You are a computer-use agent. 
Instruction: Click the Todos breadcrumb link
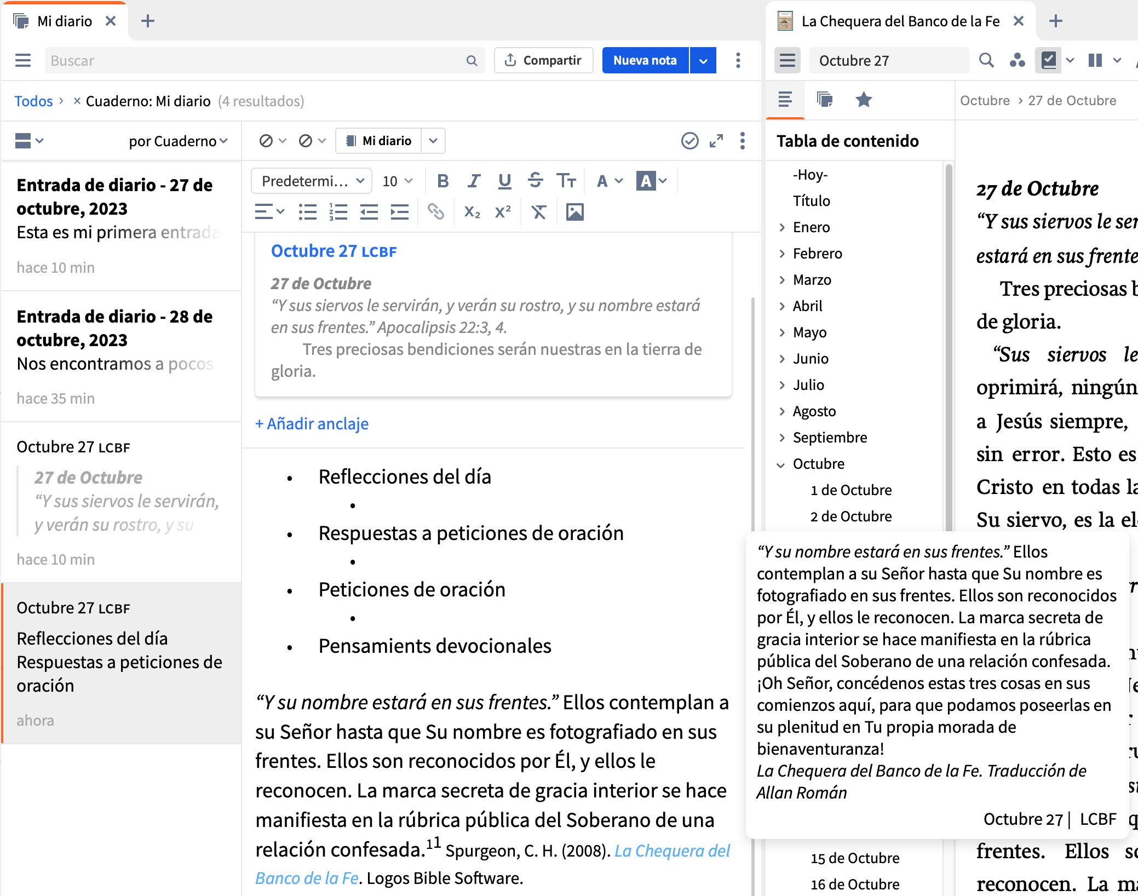click(34, 101)
